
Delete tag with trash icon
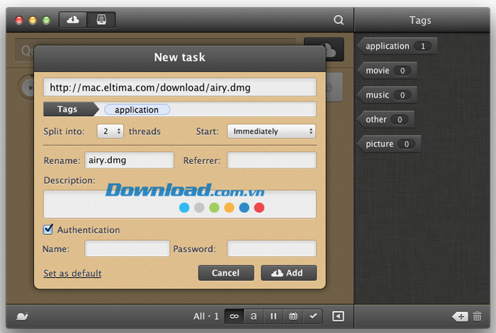pyautogui.click(x=478, y=317)
